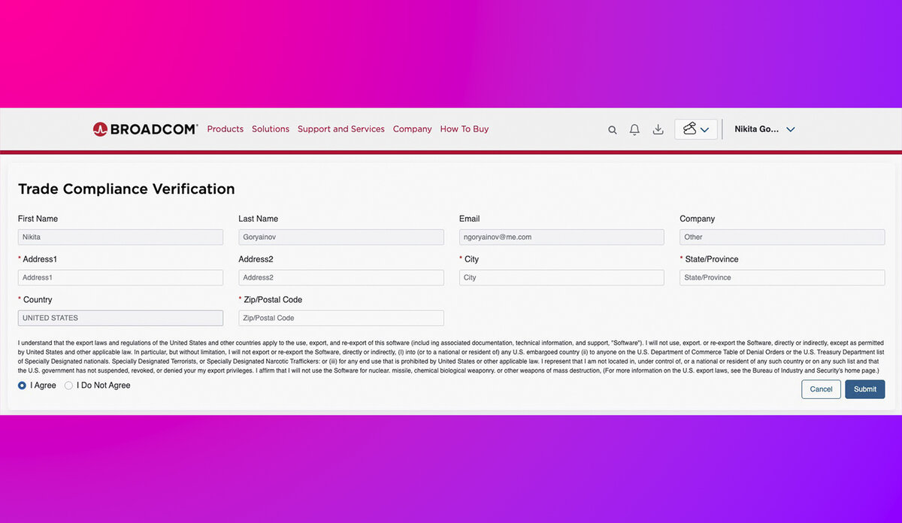Viewport: 902px width, 523px height.
Task: Open the cloud portal switcher dropdown
Action: [696, 129]
